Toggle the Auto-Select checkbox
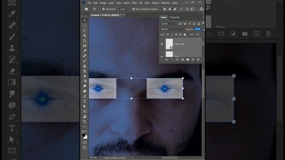Screen dimensions: 285x160 103,9
